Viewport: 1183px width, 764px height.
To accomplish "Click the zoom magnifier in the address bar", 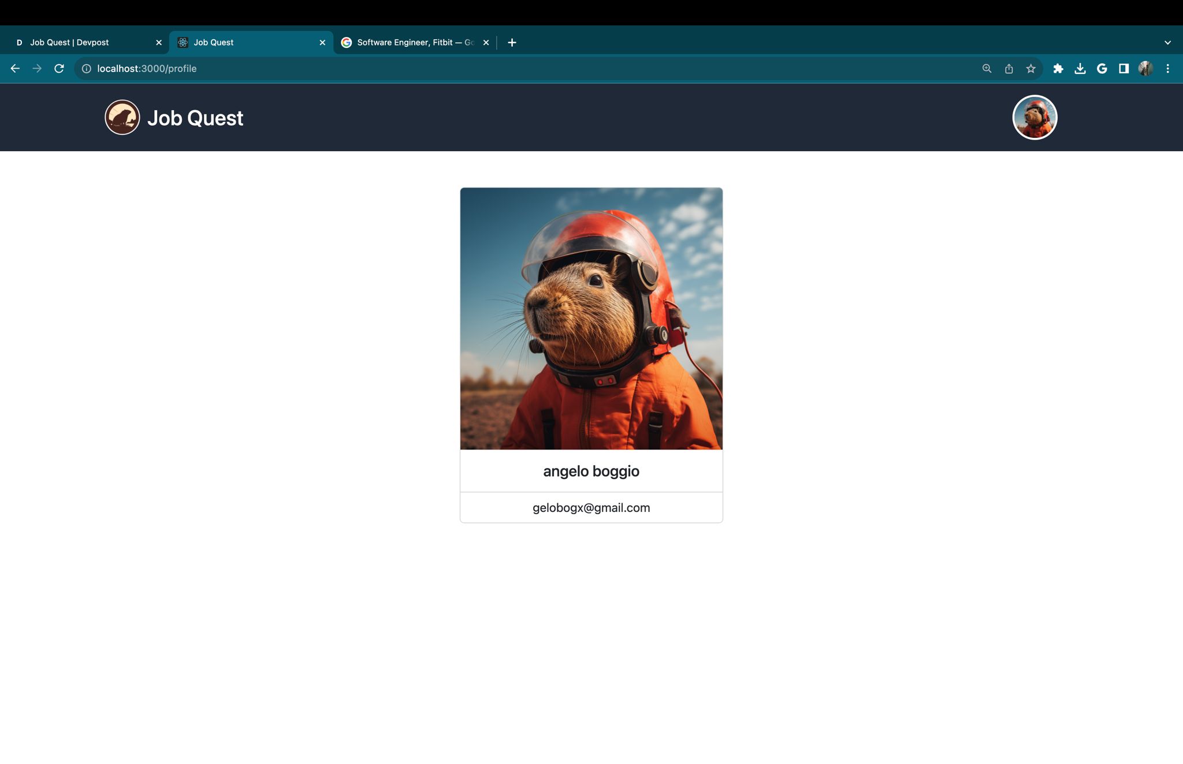I will [987, 69].
